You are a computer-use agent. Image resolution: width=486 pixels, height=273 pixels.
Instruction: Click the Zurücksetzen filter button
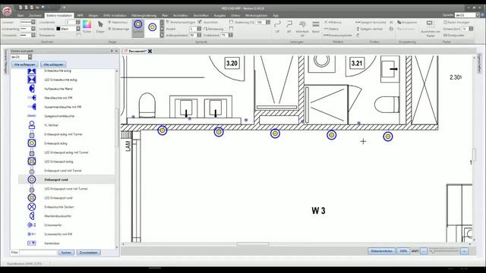pyautogui.click(x=88, y=253)
